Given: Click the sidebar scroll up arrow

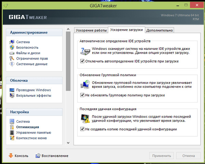Looking at the screenshot, I should click(x=68, y=29).
